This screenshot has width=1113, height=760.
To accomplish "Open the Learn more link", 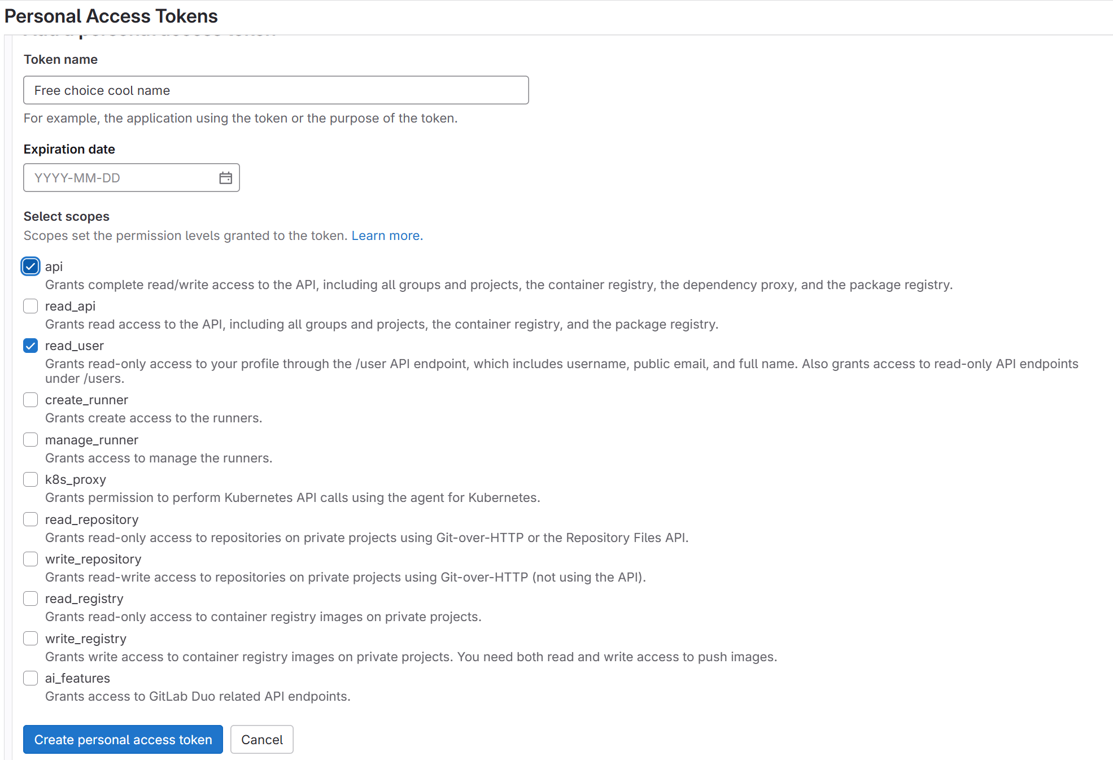I will 387,235.
